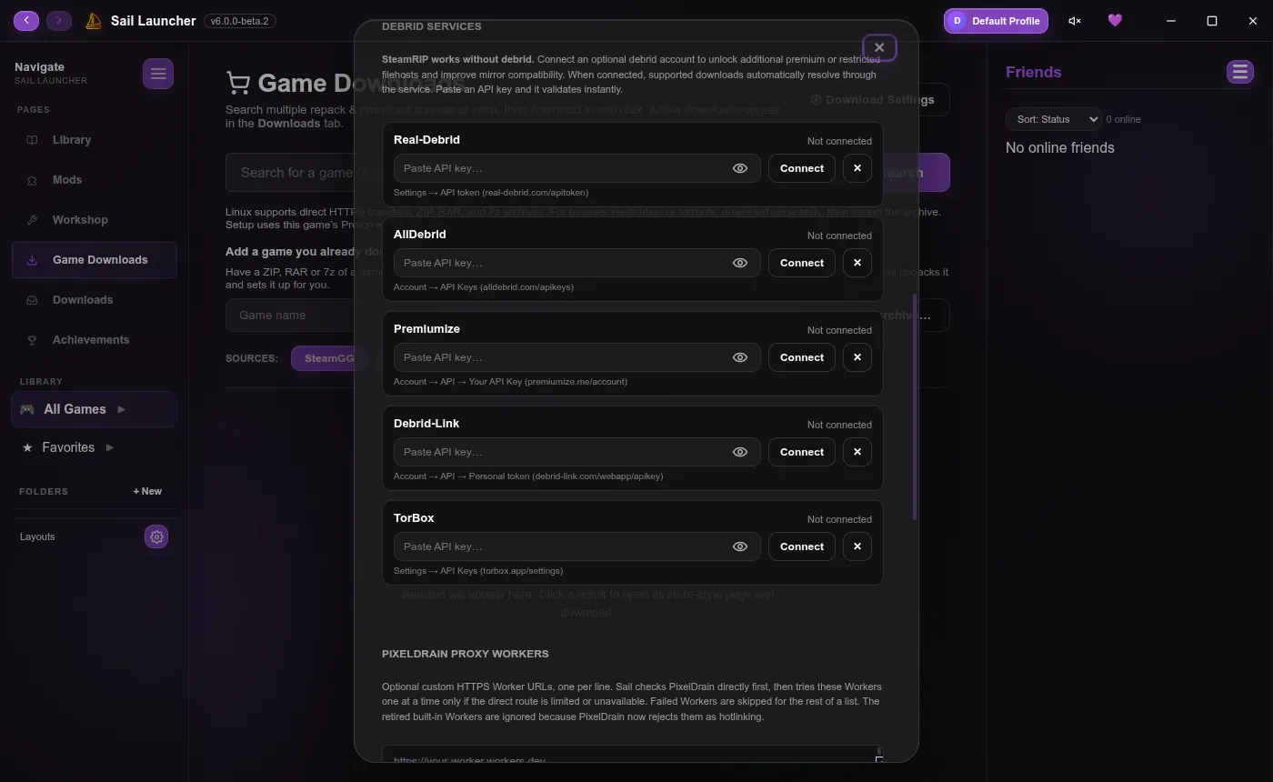Connect the Debrid-Link service
This screenshot has width=1273, height=782.
click(x=801, y=452)
